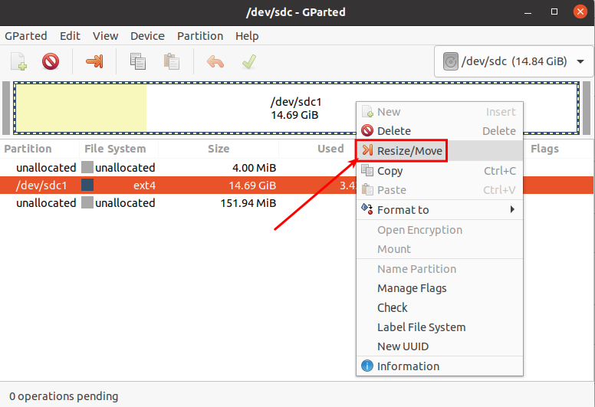Open the Help menu

click(247, 36)
